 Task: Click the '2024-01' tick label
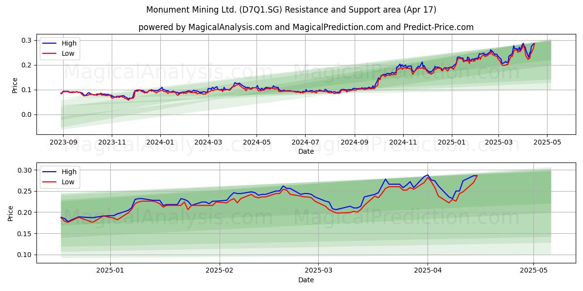(x=160, y=142)
